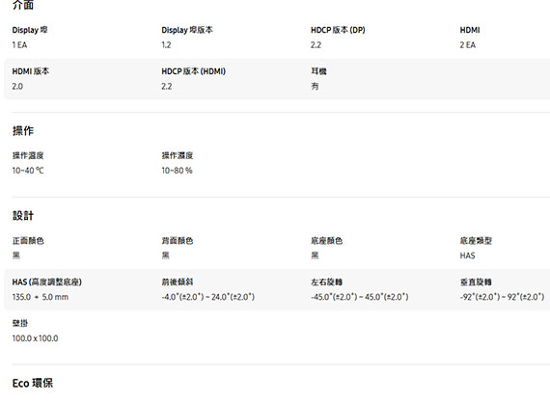Click the 操作 section heading
Viewport: 550px width, 402px height.
pos(23,131)
